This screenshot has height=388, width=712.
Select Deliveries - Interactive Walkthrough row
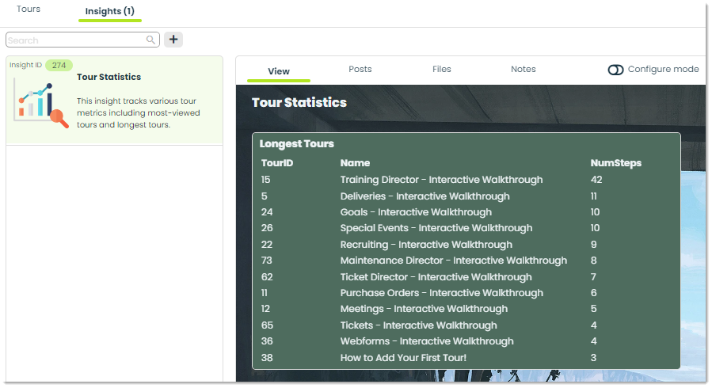(466, 196)
